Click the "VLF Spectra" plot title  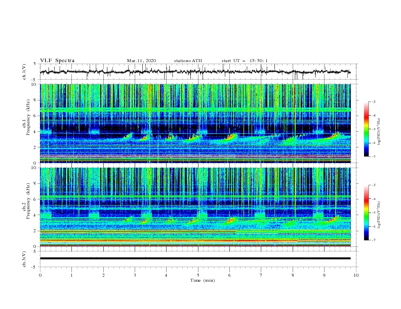[57, 61]
